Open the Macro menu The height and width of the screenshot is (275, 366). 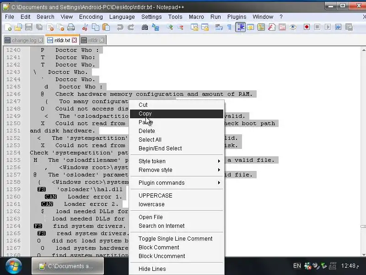click(x=196, y=17)
